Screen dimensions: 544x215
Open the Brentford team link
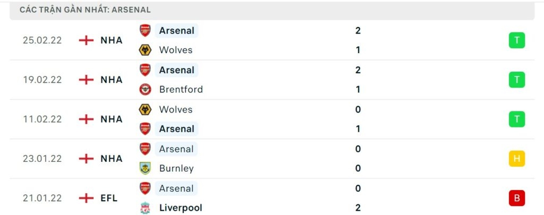pyautogui.click(x=181, y=89)
